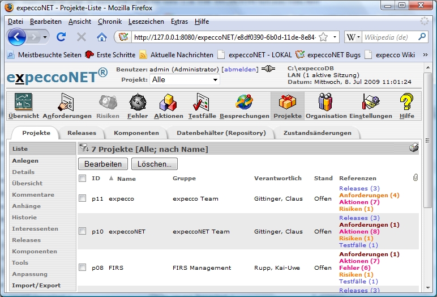Tick the select-all checkbox in table header
437x297 pixels.
click(x=82, y=178)
